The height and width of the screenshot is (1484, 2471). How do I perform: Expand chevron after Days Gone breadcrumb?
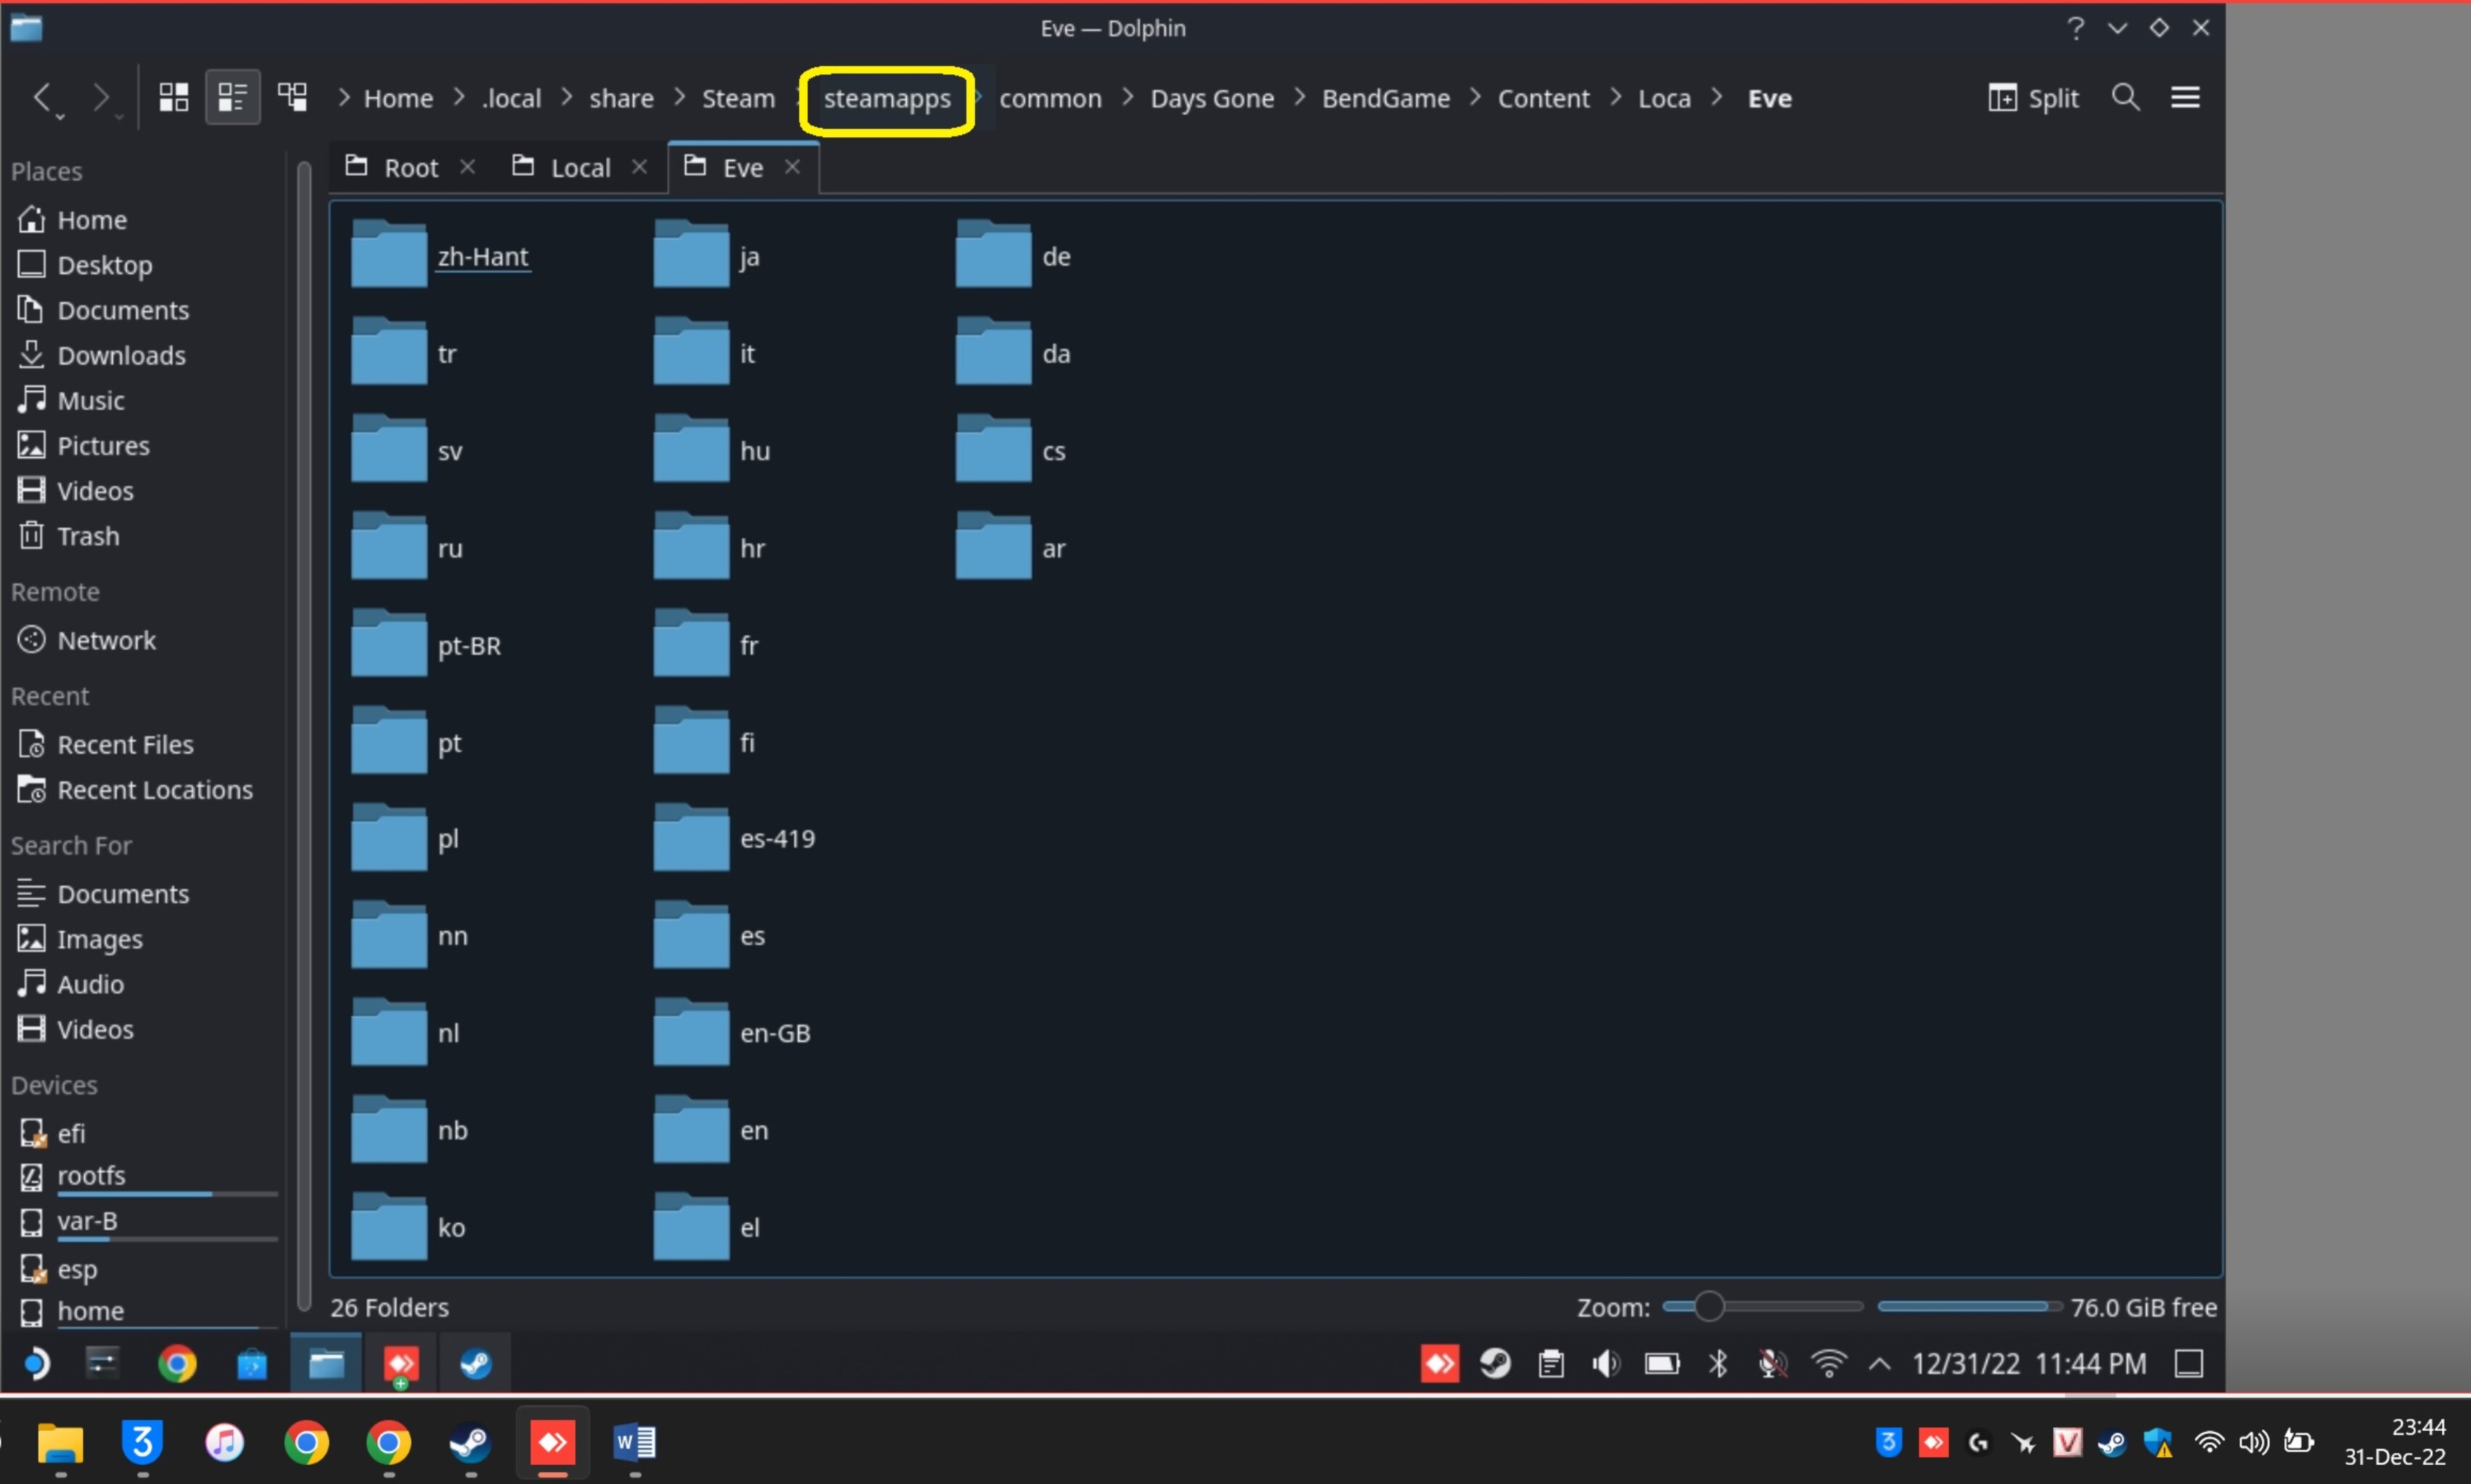pyautogui.click(x=1299, y=97)
